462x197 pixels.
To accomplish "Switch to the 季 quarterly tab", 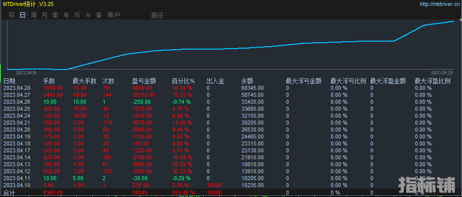I will coord(55,15).
